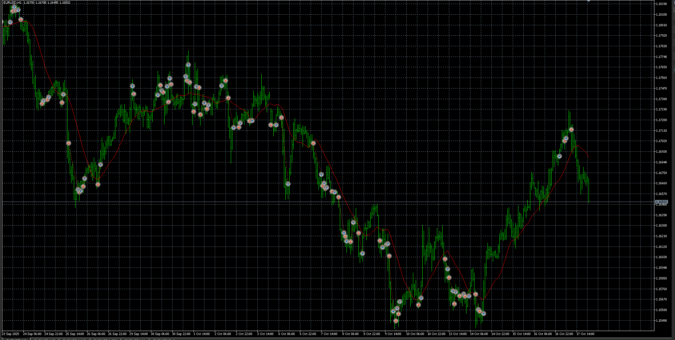Click price axis label 1.18190
675x340 pixels.
tap(661, 4)
